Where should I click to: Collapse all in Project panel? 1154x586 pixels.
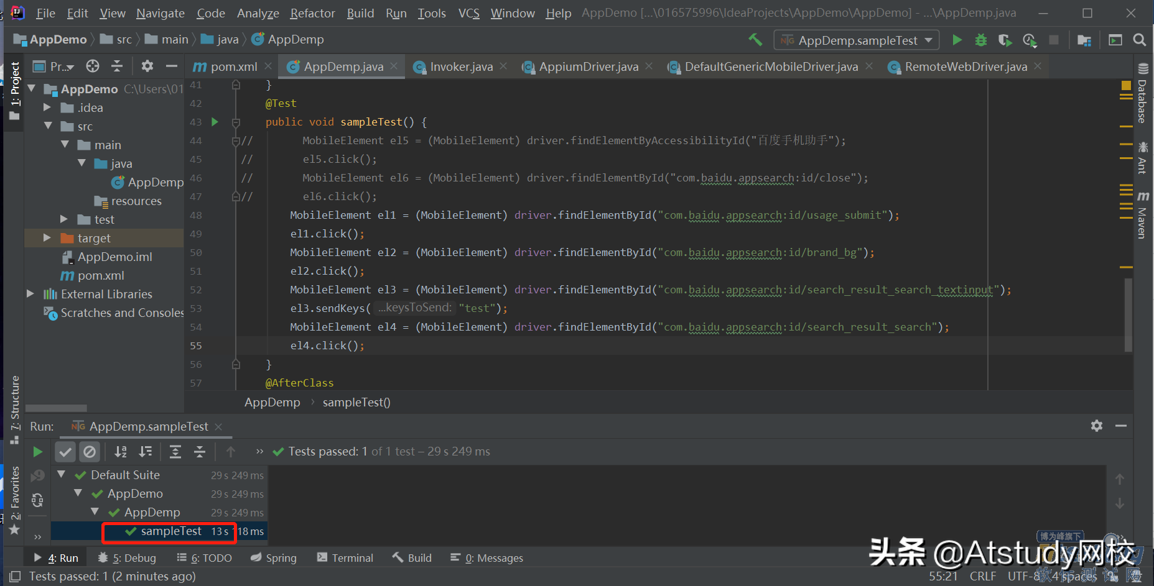tap(117, 66)
